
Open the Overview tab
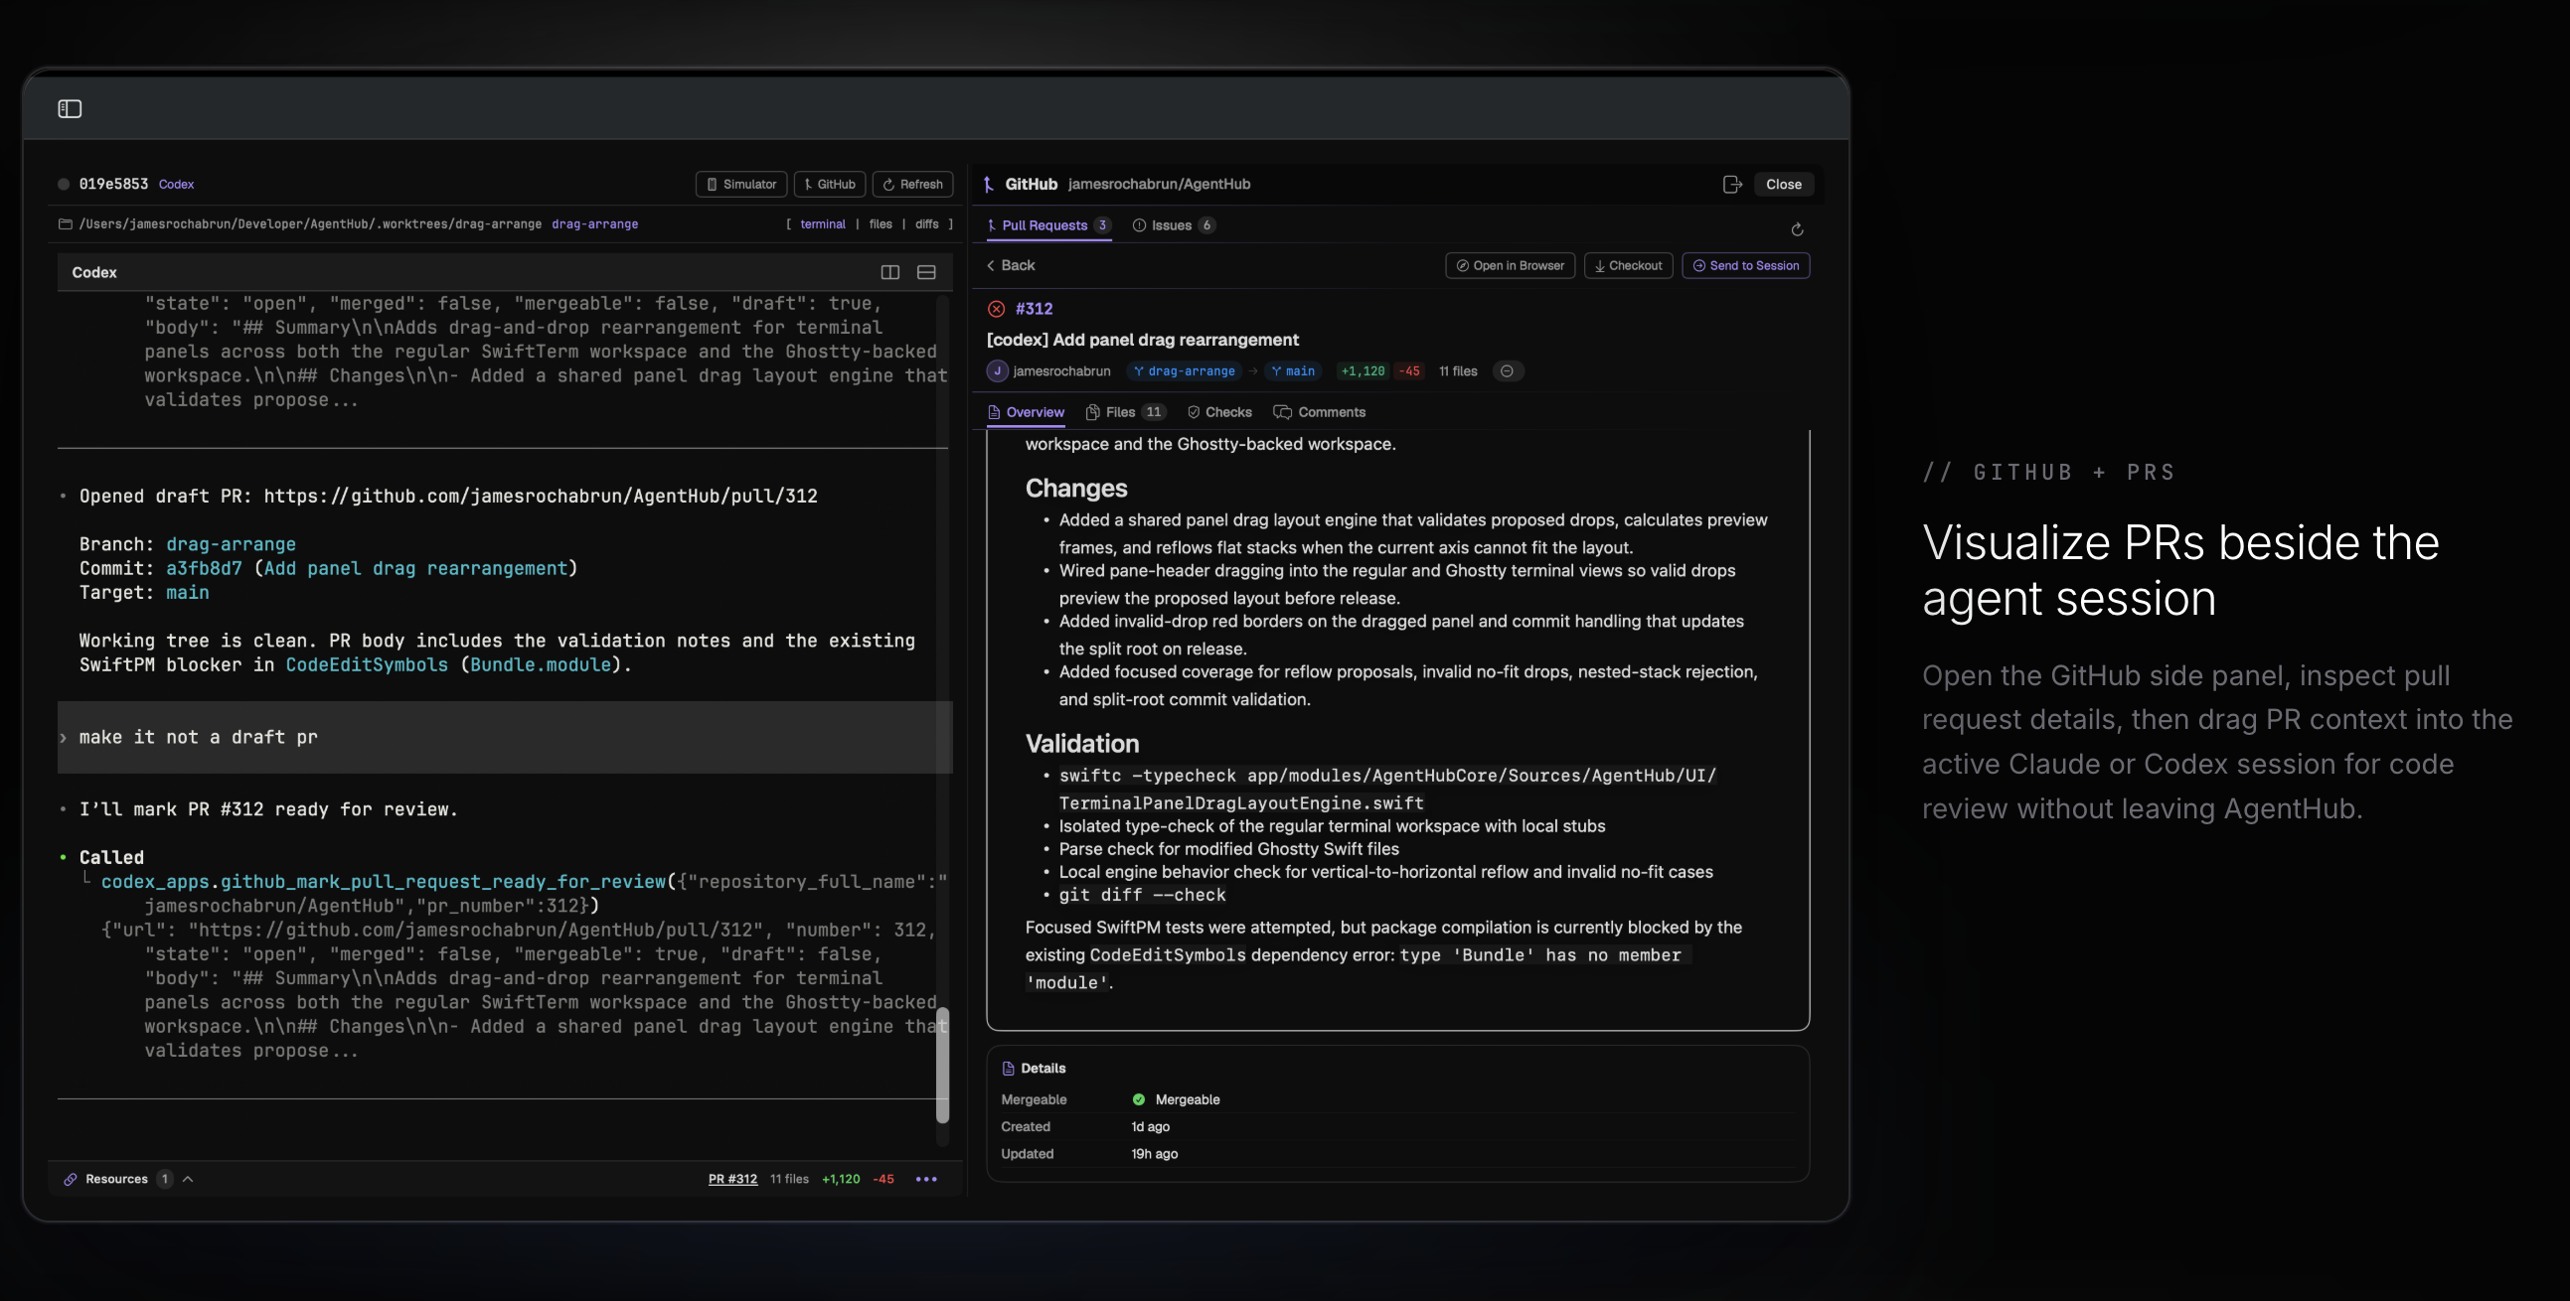pos(1026,412)
